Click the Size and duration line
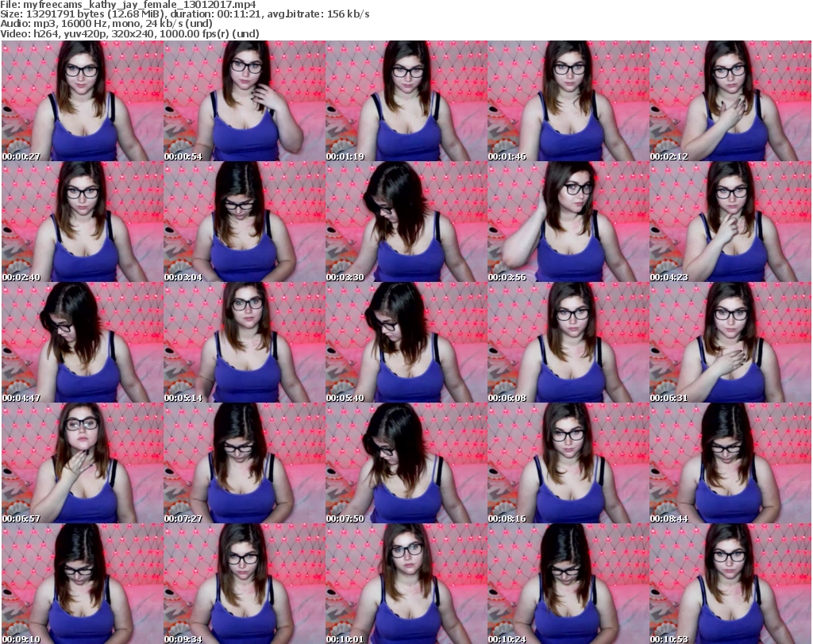Screen dimensions: 813x644 [185, 14]
